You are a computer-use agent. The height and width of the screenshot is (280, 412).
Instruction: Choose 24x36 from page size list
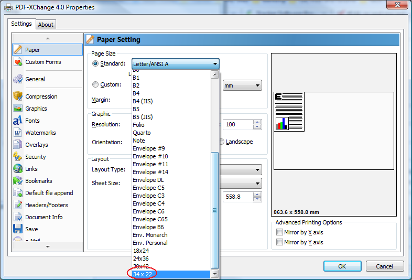[x=171, y=259]
